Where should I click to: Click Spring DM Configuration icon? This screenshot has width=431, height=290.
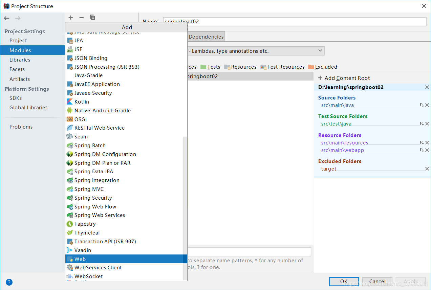pyautogui.click(x=70, y=154)
